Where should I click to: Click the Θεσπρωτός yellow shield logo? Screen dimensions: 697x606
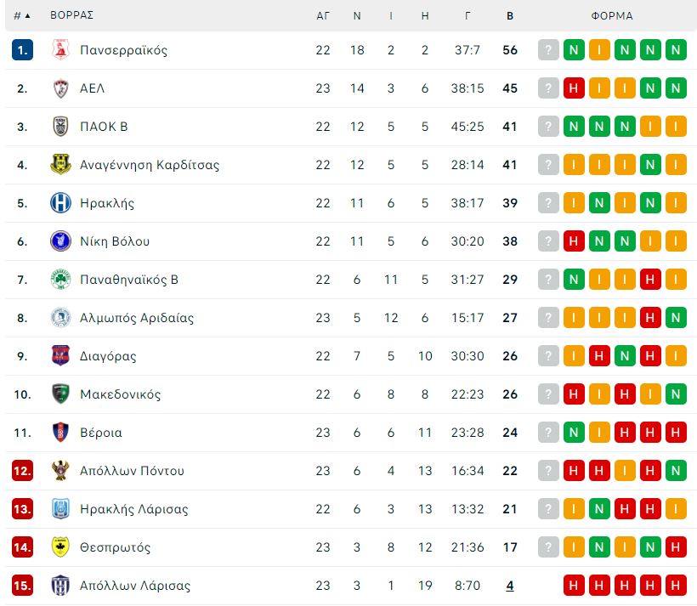(61, 547)
